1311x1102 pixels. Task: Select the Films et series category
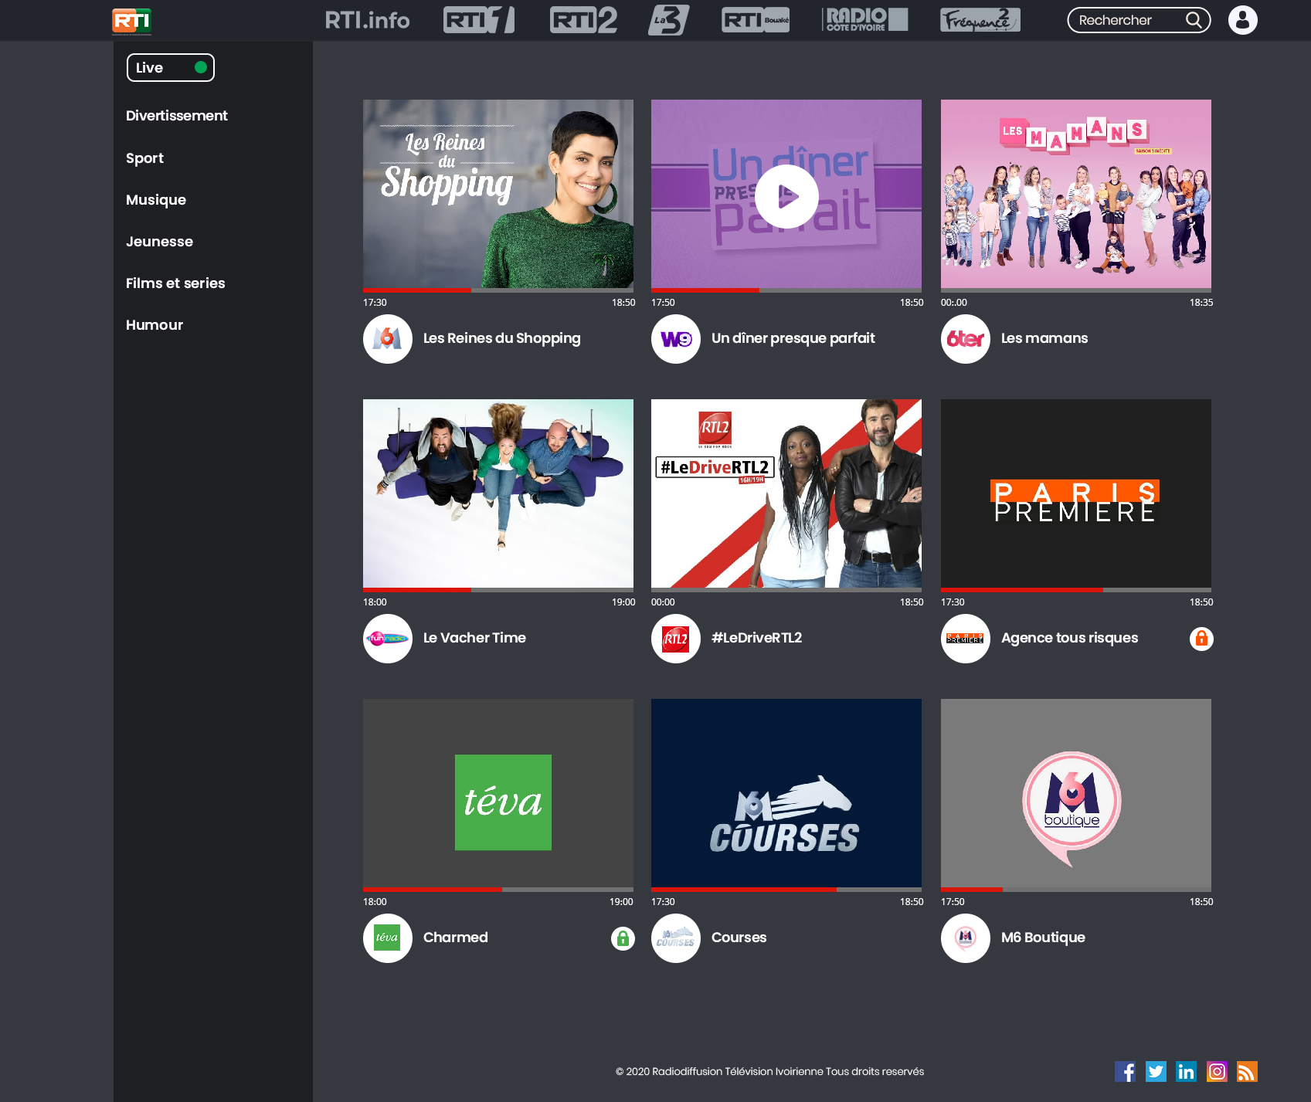coord(175,283)
